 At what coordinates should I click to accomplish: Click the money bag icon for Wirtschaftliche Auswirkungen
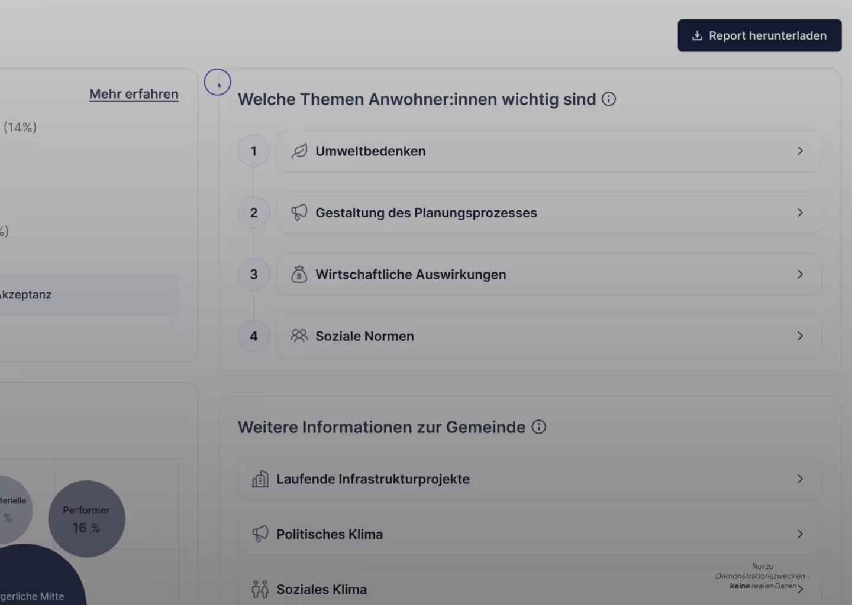[x=299, y=274]
